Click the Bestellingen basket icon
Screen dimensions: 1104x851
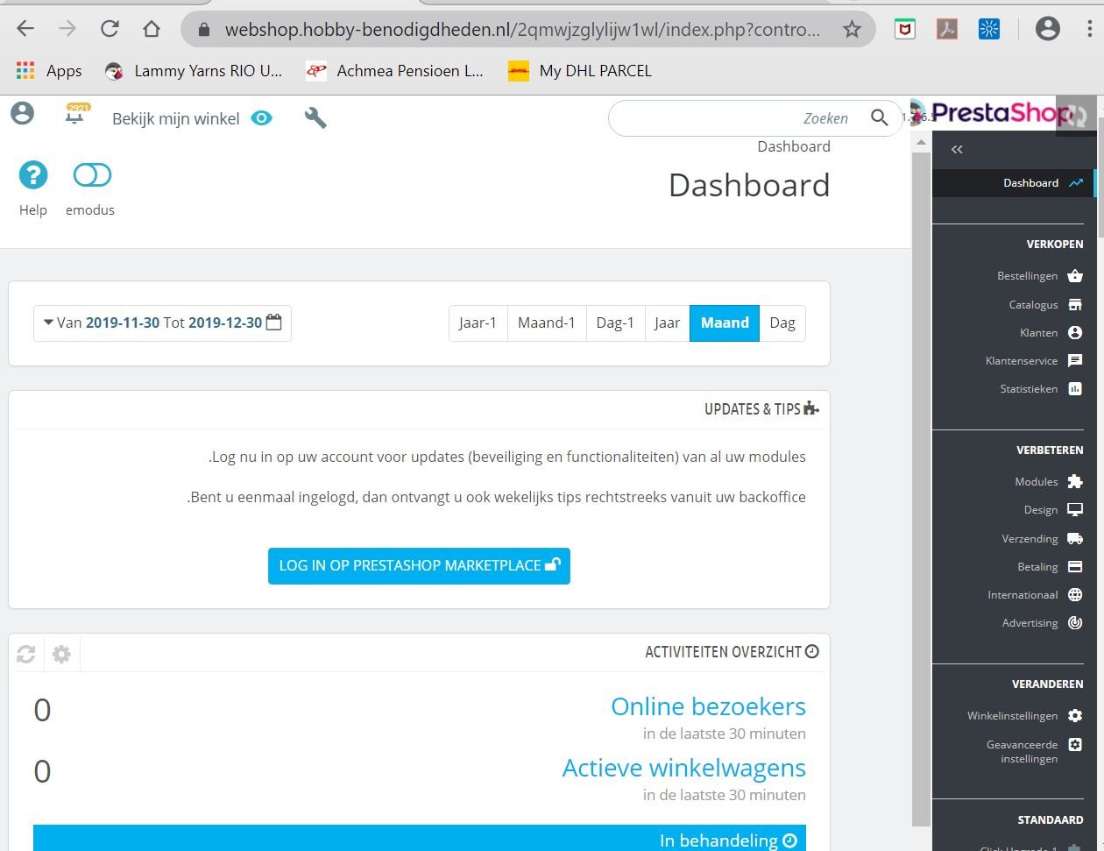pyautogui.click(x=1075, y=276)
